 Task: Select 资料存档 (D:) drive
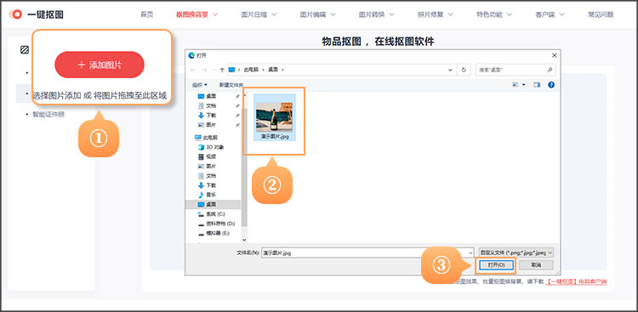pos(216,224)
